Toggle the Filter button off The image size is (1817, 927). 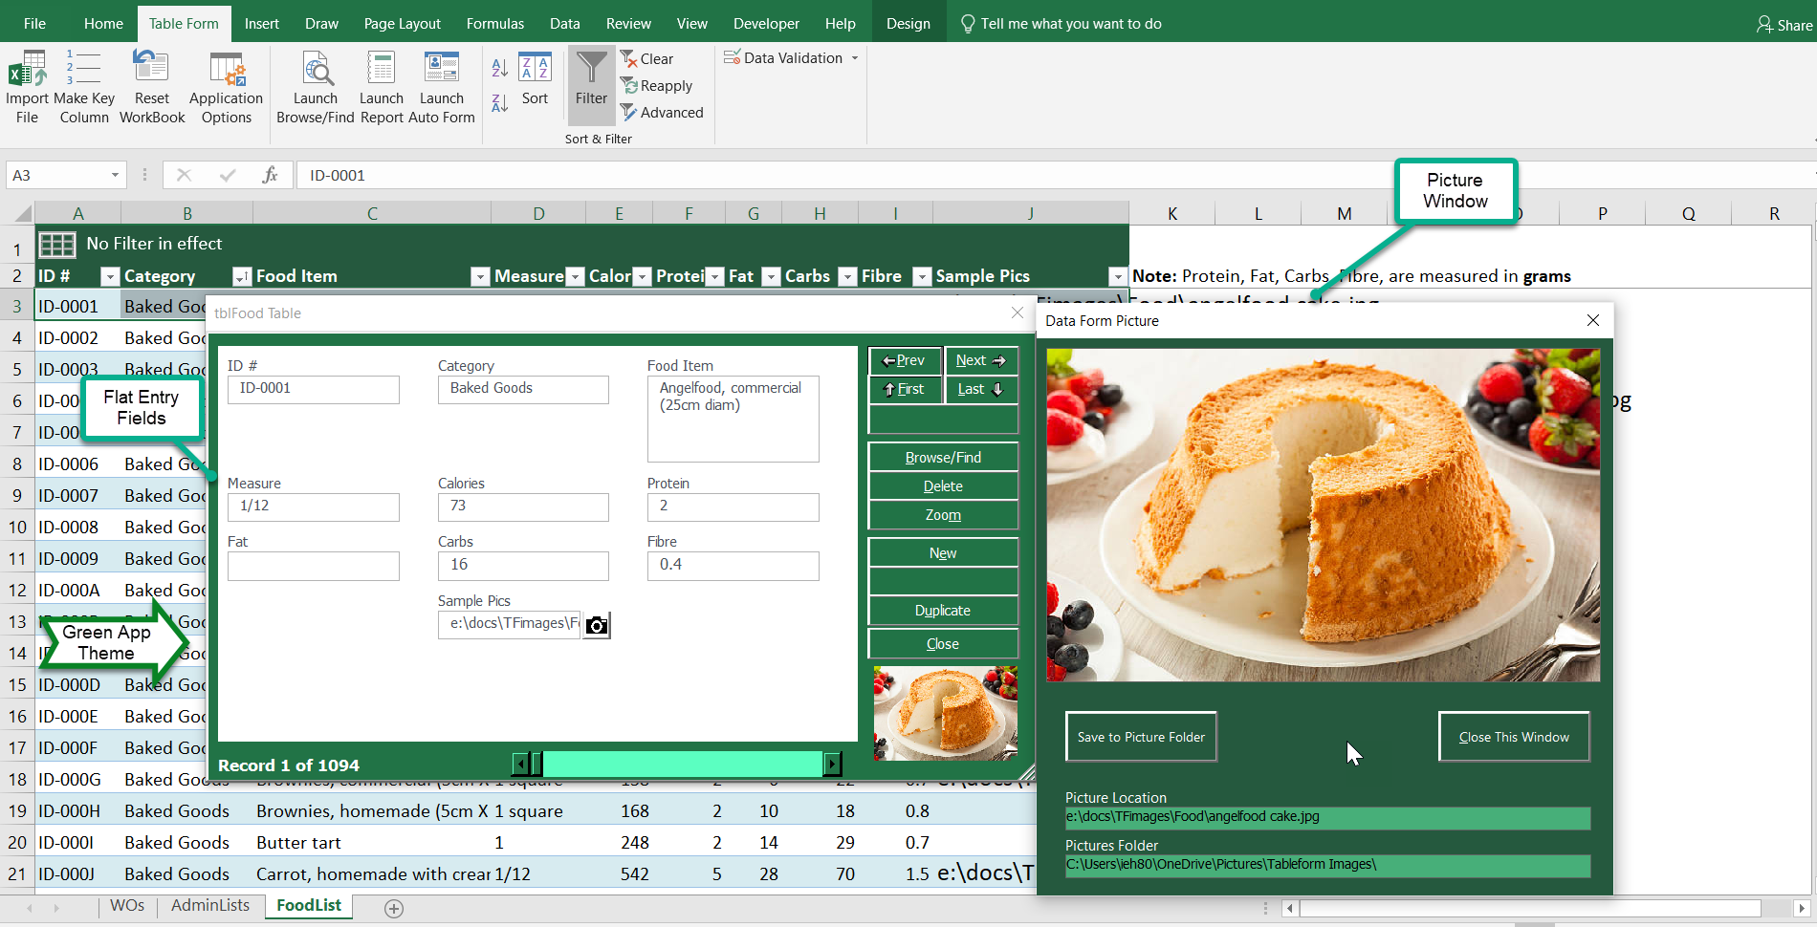[591, 86]
